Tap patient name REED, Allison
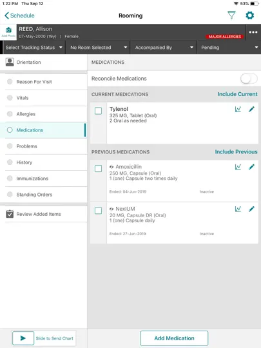 point(35,29)
